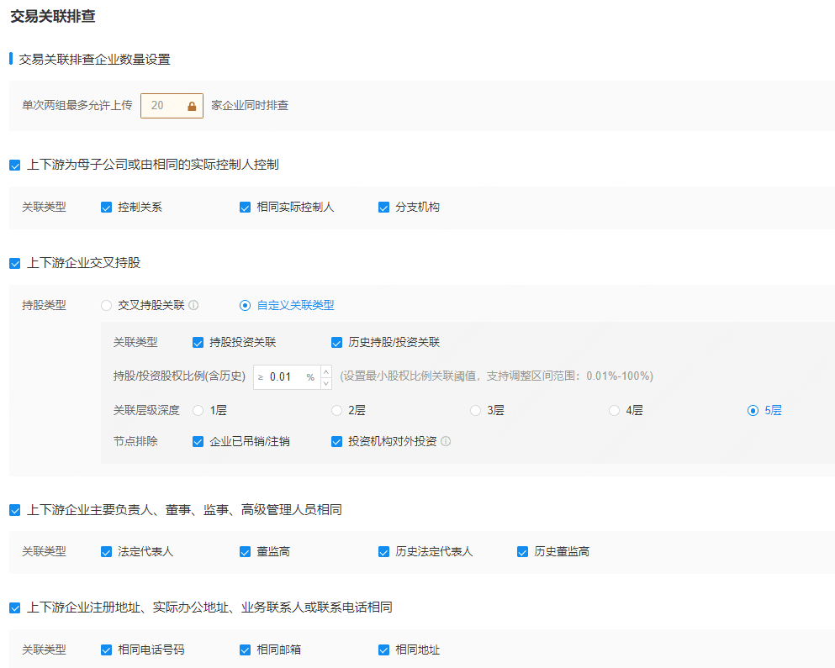Select the 5层 depth radio button
835x668 pixels.
click(x=753, y=410)
